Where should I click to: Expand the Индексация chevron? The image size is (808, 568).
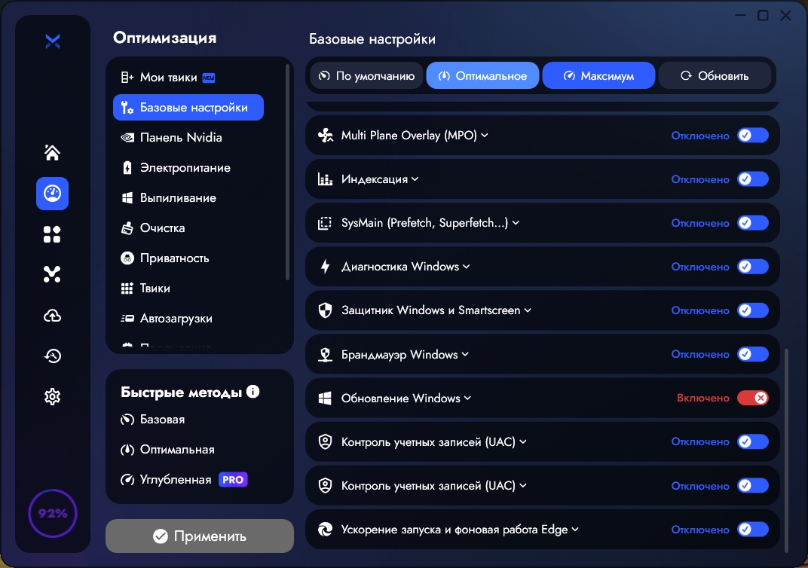click(415, 179)
